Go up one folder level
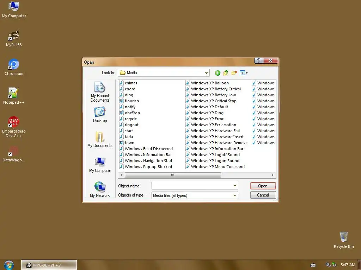The image size is (361, 270). (226, 73)
